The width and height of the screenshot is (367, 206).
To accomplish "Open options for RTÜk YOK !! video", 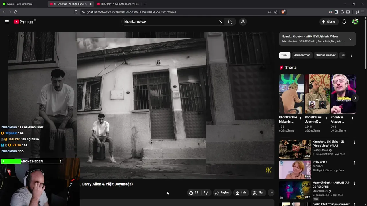I will [354, 163].
